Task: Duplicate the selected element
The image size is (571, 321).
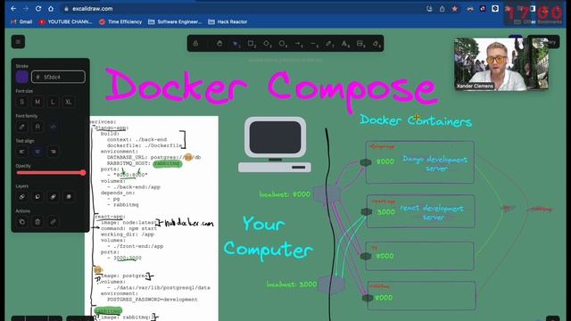Action: (21, 222)
